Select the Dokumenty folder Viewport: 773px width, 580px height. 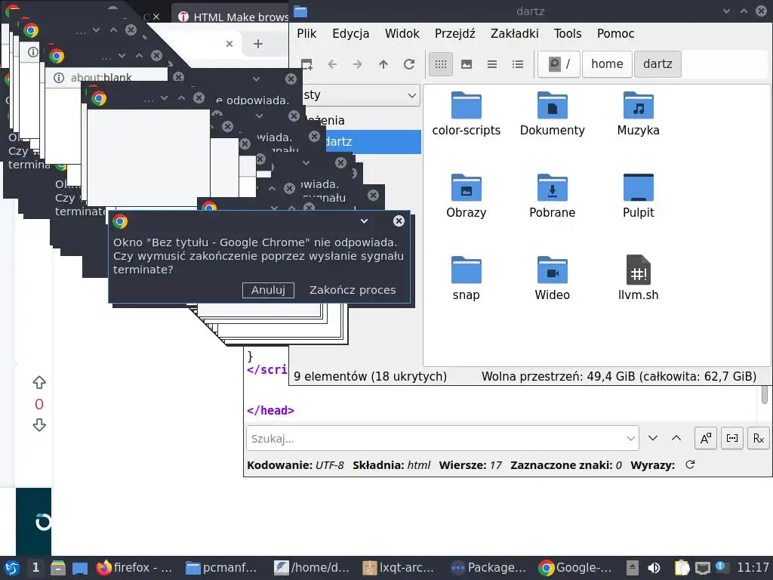pos(552,113)
